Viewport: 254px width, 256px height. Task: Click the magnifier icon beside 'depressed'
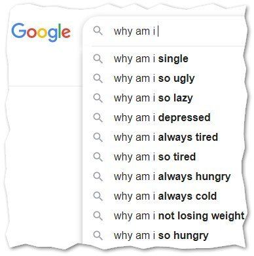(x=98, y=118)
